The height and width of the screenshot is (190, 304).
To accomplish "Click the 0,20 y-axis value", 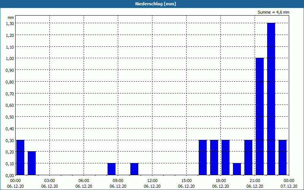I will 10,152.
